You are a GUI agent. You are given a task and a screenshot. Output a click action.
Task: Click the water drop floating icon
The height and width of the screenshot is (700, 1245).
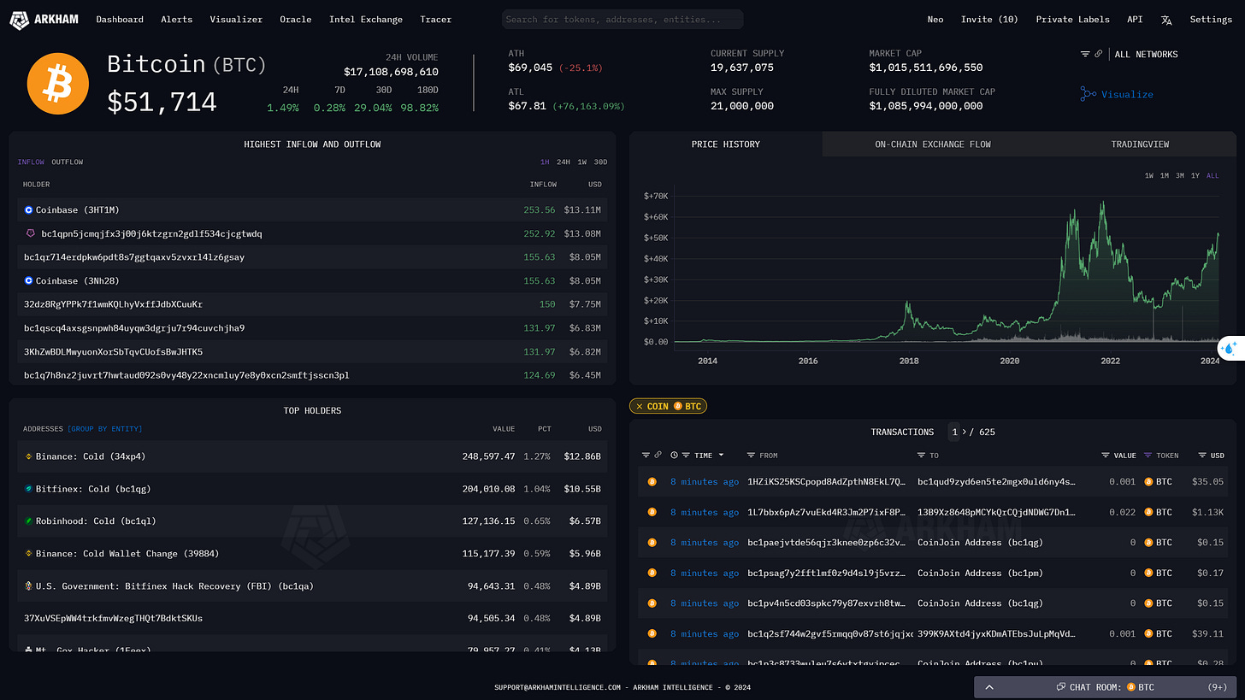pos(1230,348)
